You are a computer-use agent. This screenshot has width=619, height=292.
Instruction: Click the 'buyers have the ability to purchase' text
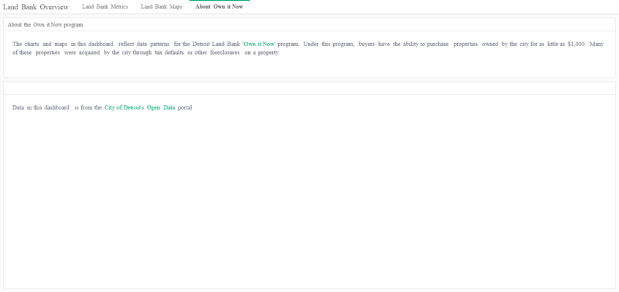pos(404,44)
